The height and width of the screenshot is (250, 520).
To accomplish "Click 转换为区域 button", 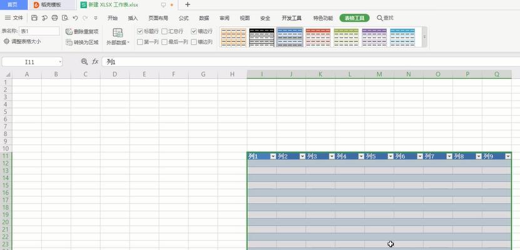I will tap(82, 42).
